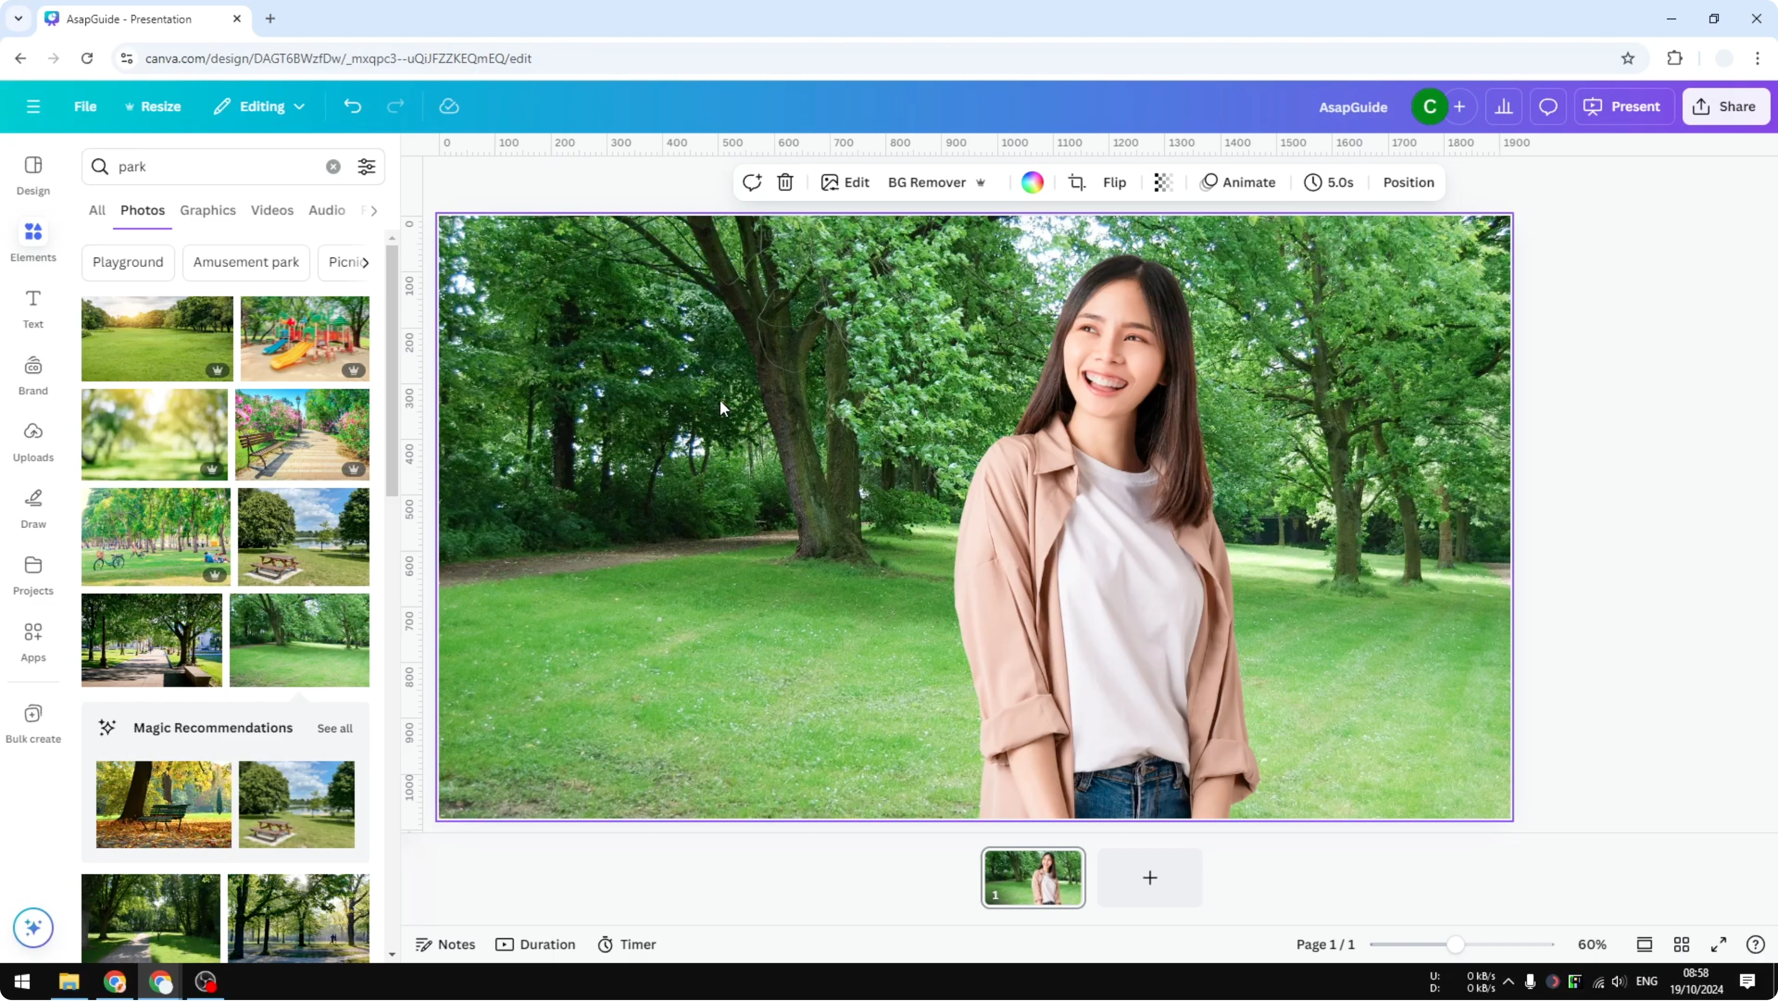Open the color picker in the toolbar
This screenshot has width=1778, height=1001.
1031,182
